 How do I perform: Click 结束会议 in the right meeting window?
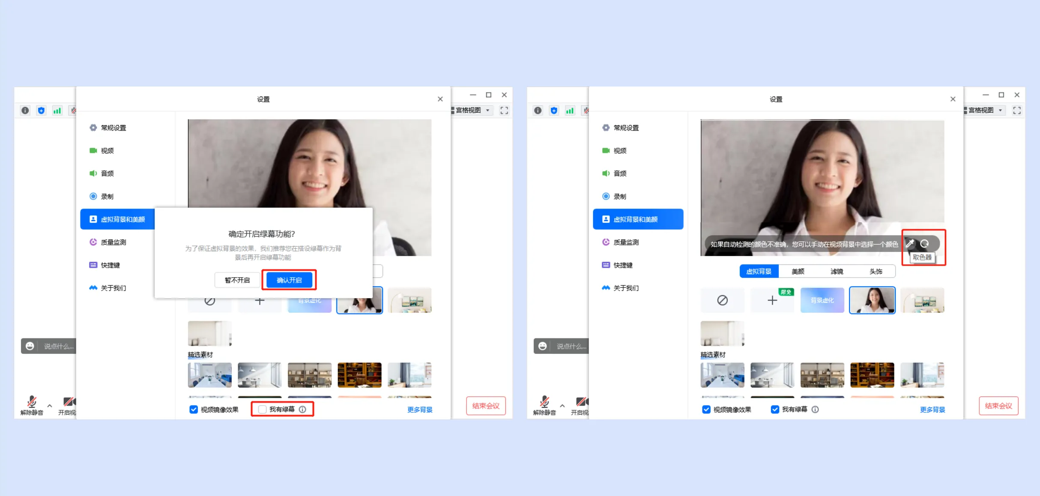pos(998,406)
